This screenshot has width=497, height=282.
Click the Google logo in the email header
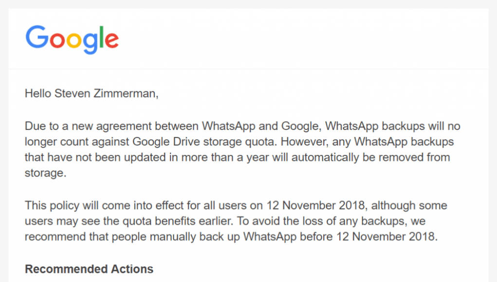pos(72,39)
